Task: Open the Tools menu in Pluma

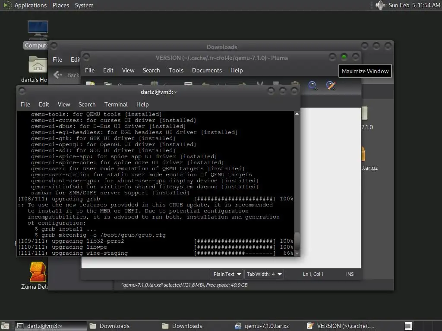Action: tap(176, 70)
